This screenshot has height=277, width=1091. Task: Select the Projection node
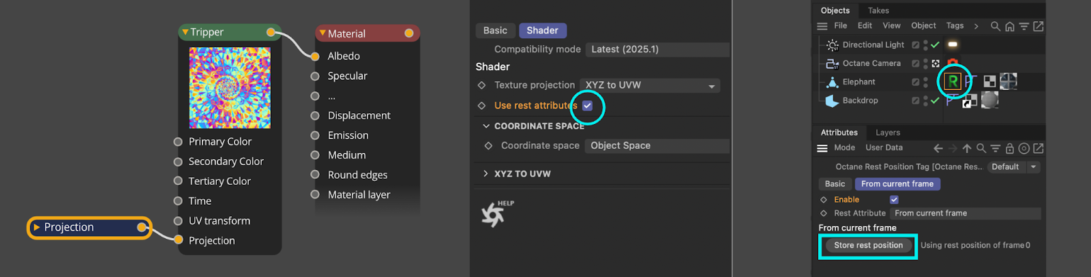(x=89, y=227)
